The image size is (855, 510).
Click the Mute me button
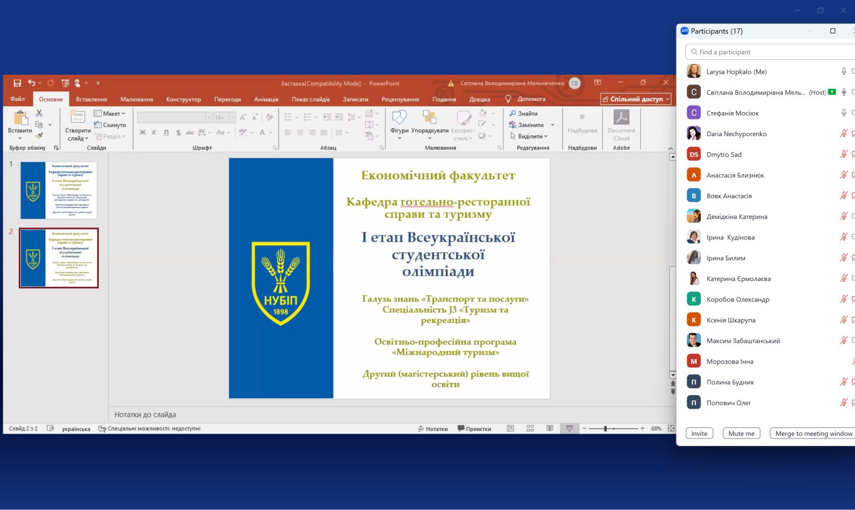point(741,434)
